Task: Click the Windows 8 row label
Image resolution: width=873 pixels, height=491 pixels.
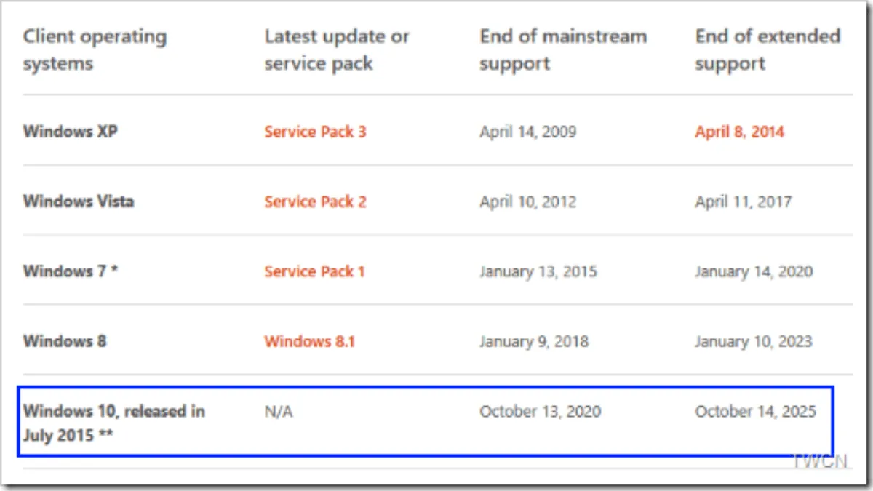Action: click(65, 341)
